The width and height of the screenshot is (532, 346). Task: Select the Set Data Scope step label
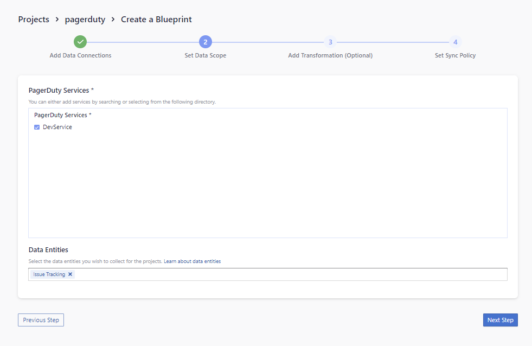tap(205, 55)
